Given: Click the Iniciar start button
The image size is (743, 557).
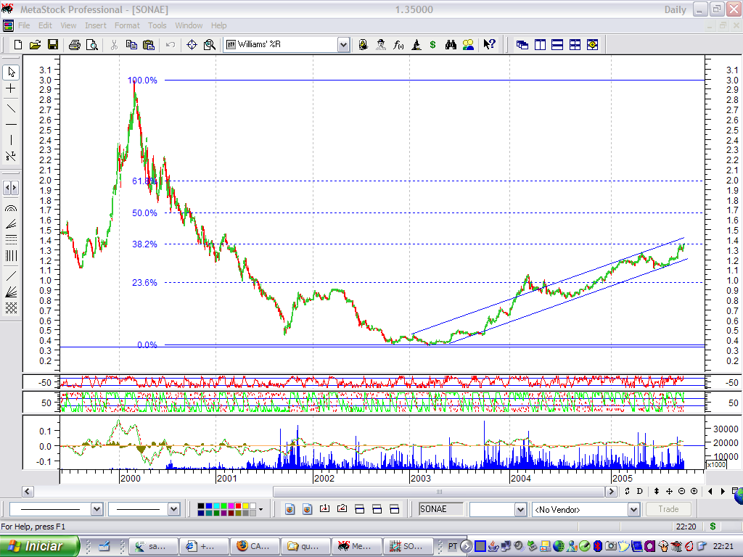Looking at the screenshot, I should pyautogui.click(x=40, y=546).
